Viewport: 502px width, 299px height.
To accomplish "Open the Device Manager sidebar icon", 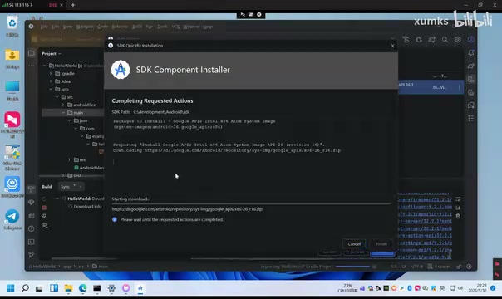I will click(x=471, y=79).
